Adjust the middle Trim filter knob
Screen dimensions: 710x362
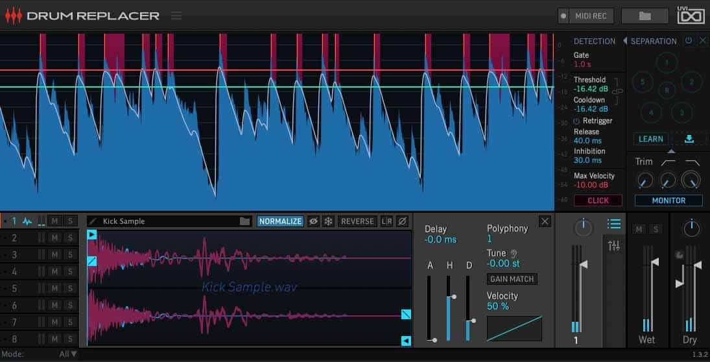(667, 181)
